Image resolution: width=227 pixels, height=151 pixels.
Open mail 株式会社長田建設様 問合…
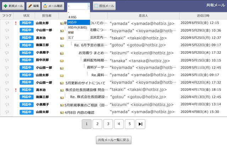[x=87, y=90]
